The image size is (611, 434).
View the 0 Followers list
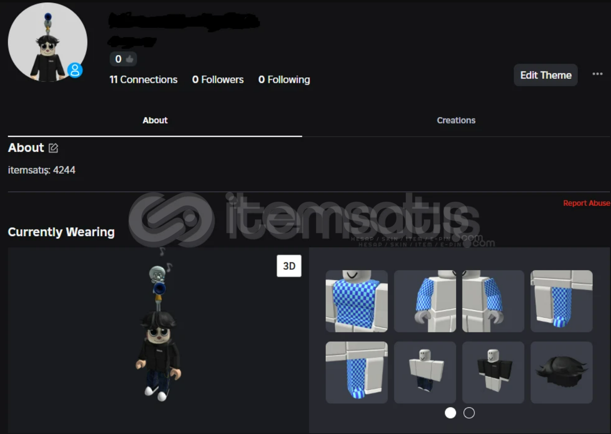click(x=218, y=79)
